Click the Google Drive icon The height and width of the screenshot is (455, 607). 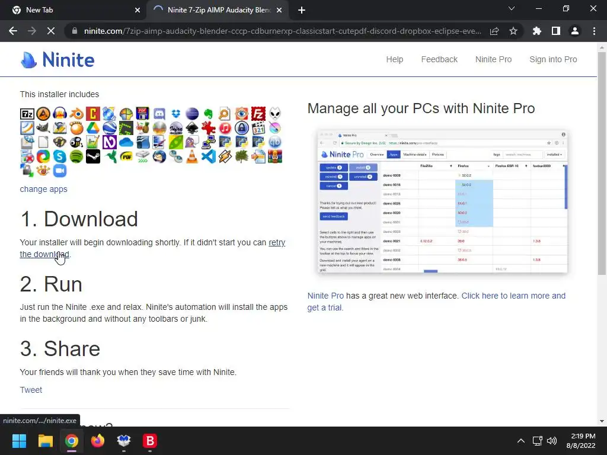93,128
